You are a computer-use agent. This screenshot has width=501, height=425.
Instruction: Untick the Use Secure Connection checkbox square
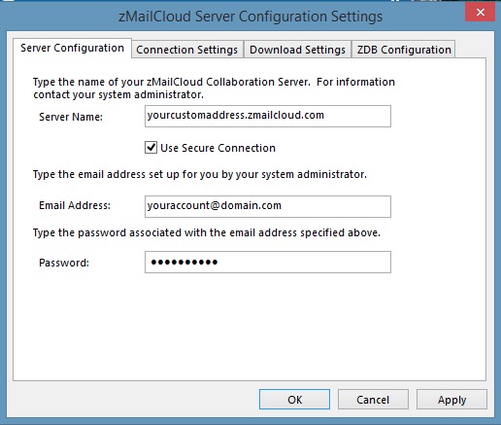coord(150,148)
